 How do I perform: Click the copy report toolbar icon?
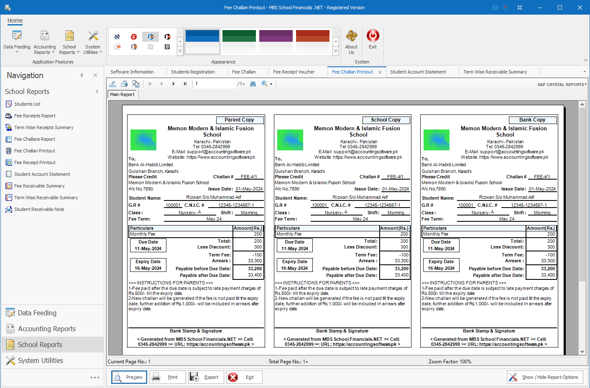coord(135,84)
